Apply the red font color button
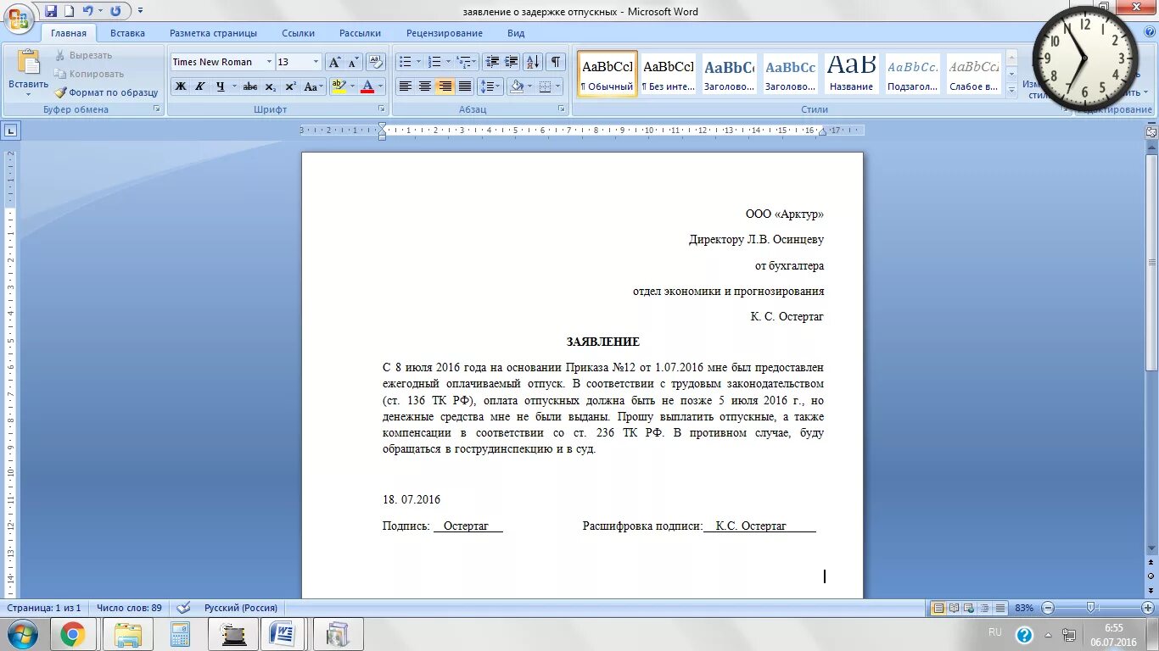1159x651 pixels. tap(367, 86)
